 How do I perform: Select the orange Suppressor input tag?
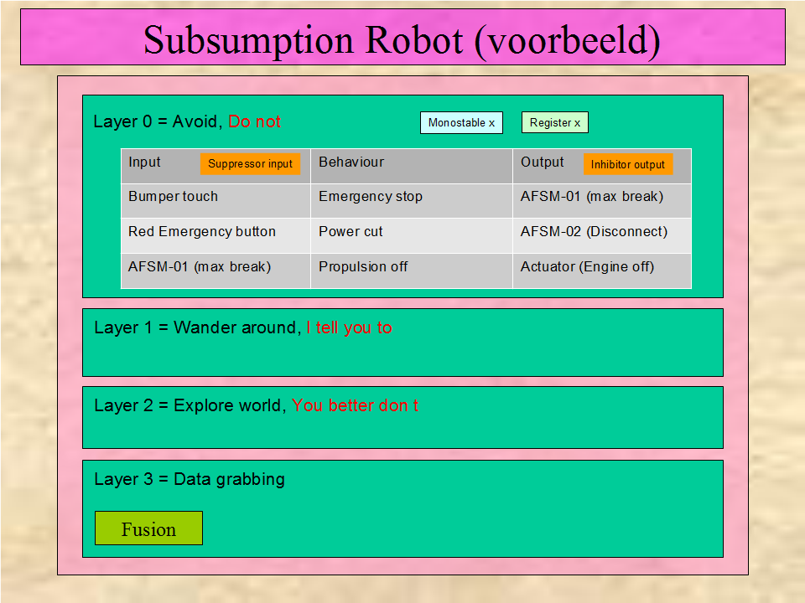point(250,164)
